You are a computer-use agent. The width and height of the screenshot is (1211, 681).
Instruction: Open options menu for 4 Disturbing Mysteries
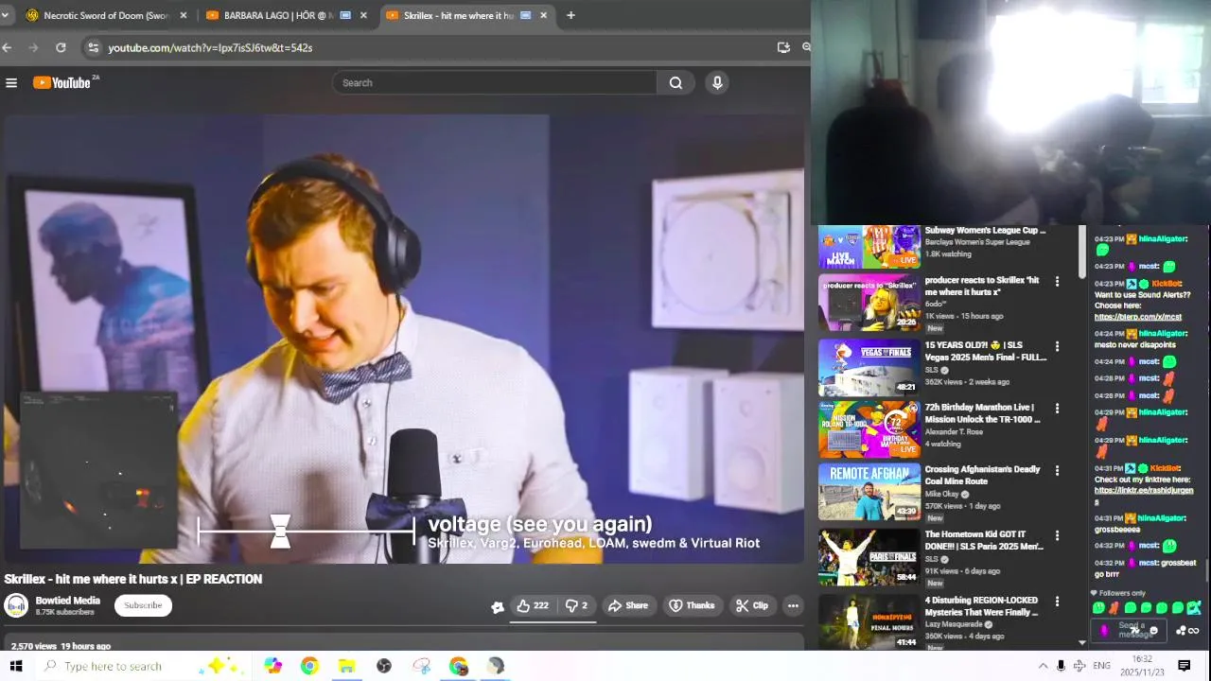[1057, 602]
